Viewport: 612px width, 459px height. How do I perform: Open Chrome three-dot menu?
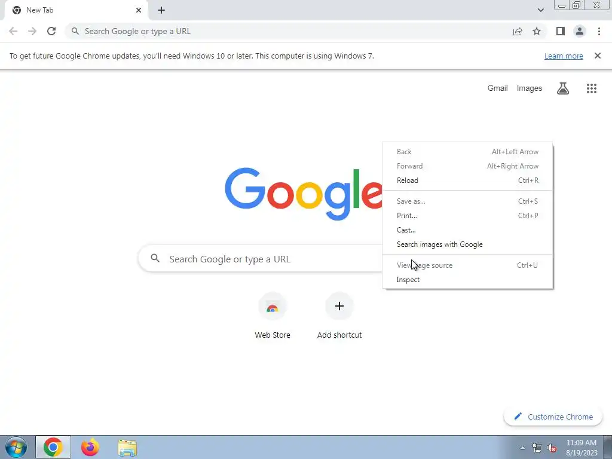pyautogui.click(x=599, y=31)
